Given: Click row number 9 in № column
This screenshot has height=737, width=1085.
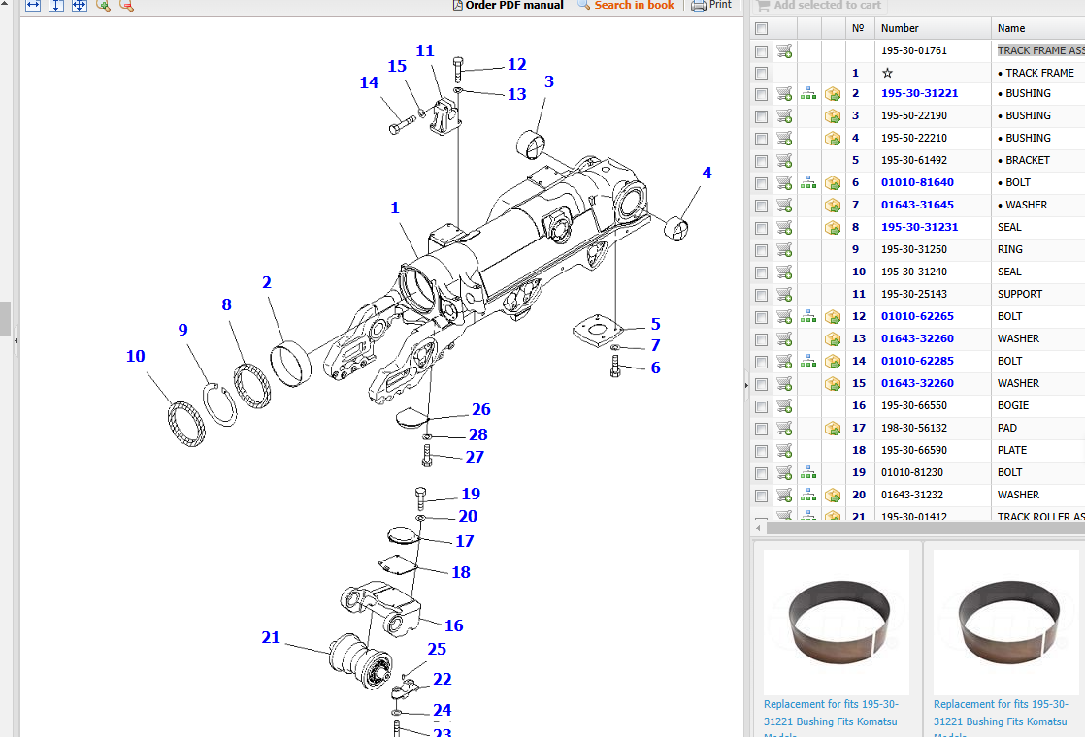Looking at the screenshot, I should pyautogui.click(x=855, y=249).
